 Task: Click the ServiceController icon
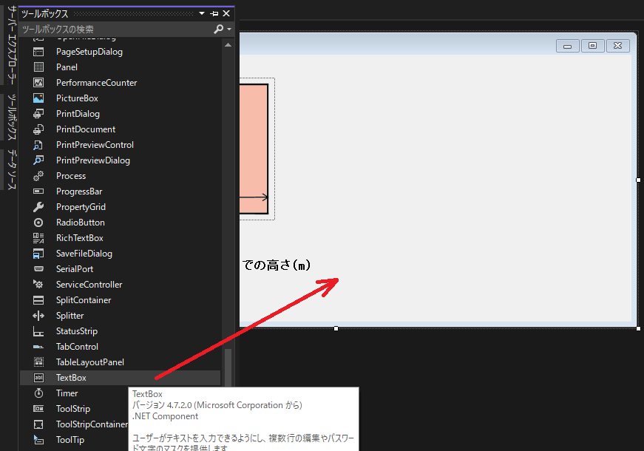pos(38,285)
